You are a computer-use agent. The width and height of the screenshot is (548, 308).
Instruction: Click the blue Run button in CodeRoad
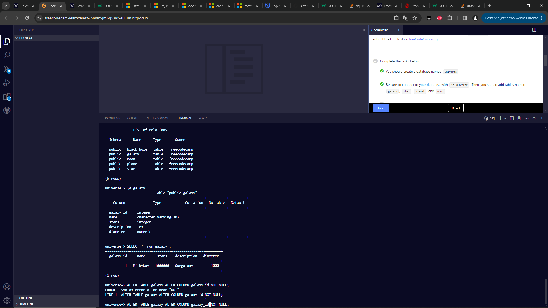tap(381, 108)
